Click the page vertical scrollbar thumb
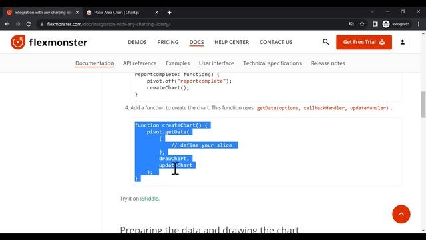426x240 pixels. point(423,105)
